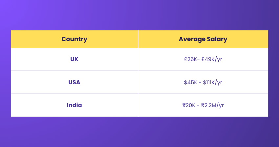Click the purple background below the table
Image resolution: width=279 pixels, height=147 pixels.
tap(139, 132)
